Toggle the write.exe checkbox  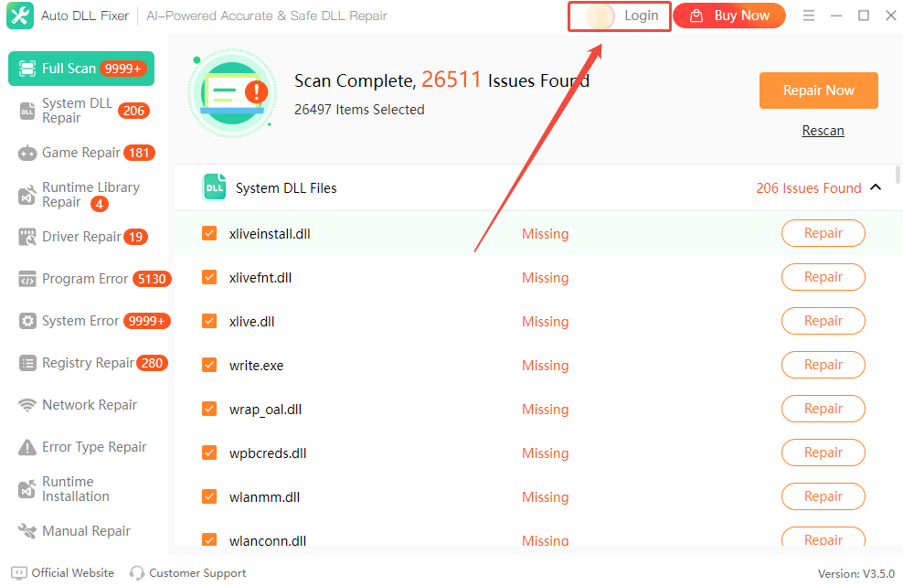tap(209, 366)
